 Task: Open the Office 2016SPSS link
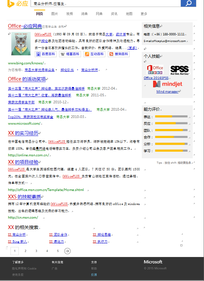coord(156,78)
